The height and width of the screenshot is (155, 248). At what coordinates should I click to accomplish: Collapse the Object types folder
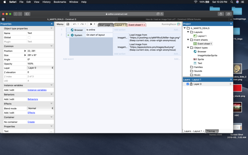coord(188,47)
